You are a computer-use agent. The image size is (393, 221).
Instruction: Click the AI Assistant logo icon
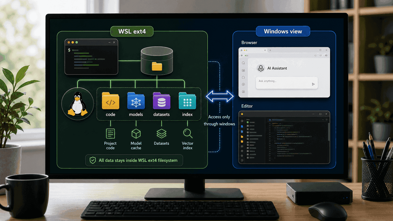261,68
